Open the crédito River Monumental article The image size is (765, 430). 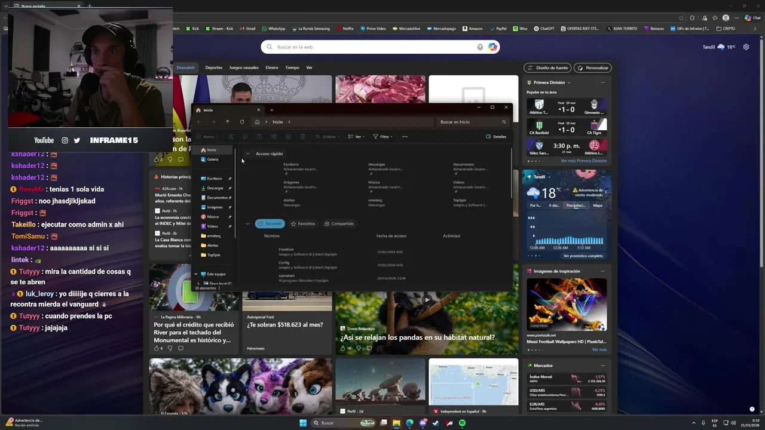pos(194,333)
